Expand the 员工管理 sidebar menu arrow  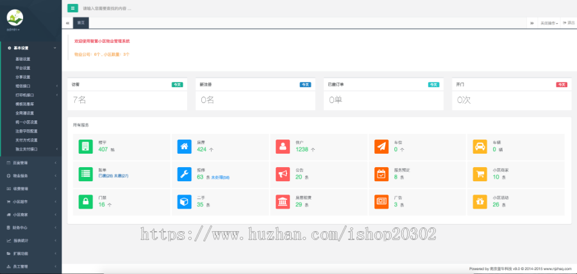(55, 267)
